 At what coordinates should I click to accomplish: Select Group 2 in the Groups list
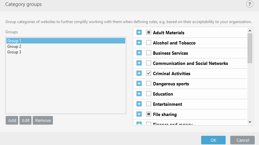point(66,46)
